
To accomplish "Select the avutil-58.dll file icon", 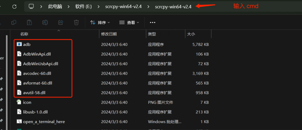I will click(x=19, y=92).
